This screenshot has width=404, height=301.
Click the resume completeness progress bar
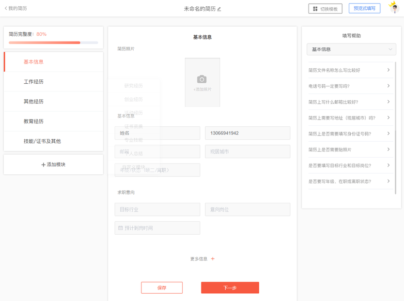tap(53, 43)
